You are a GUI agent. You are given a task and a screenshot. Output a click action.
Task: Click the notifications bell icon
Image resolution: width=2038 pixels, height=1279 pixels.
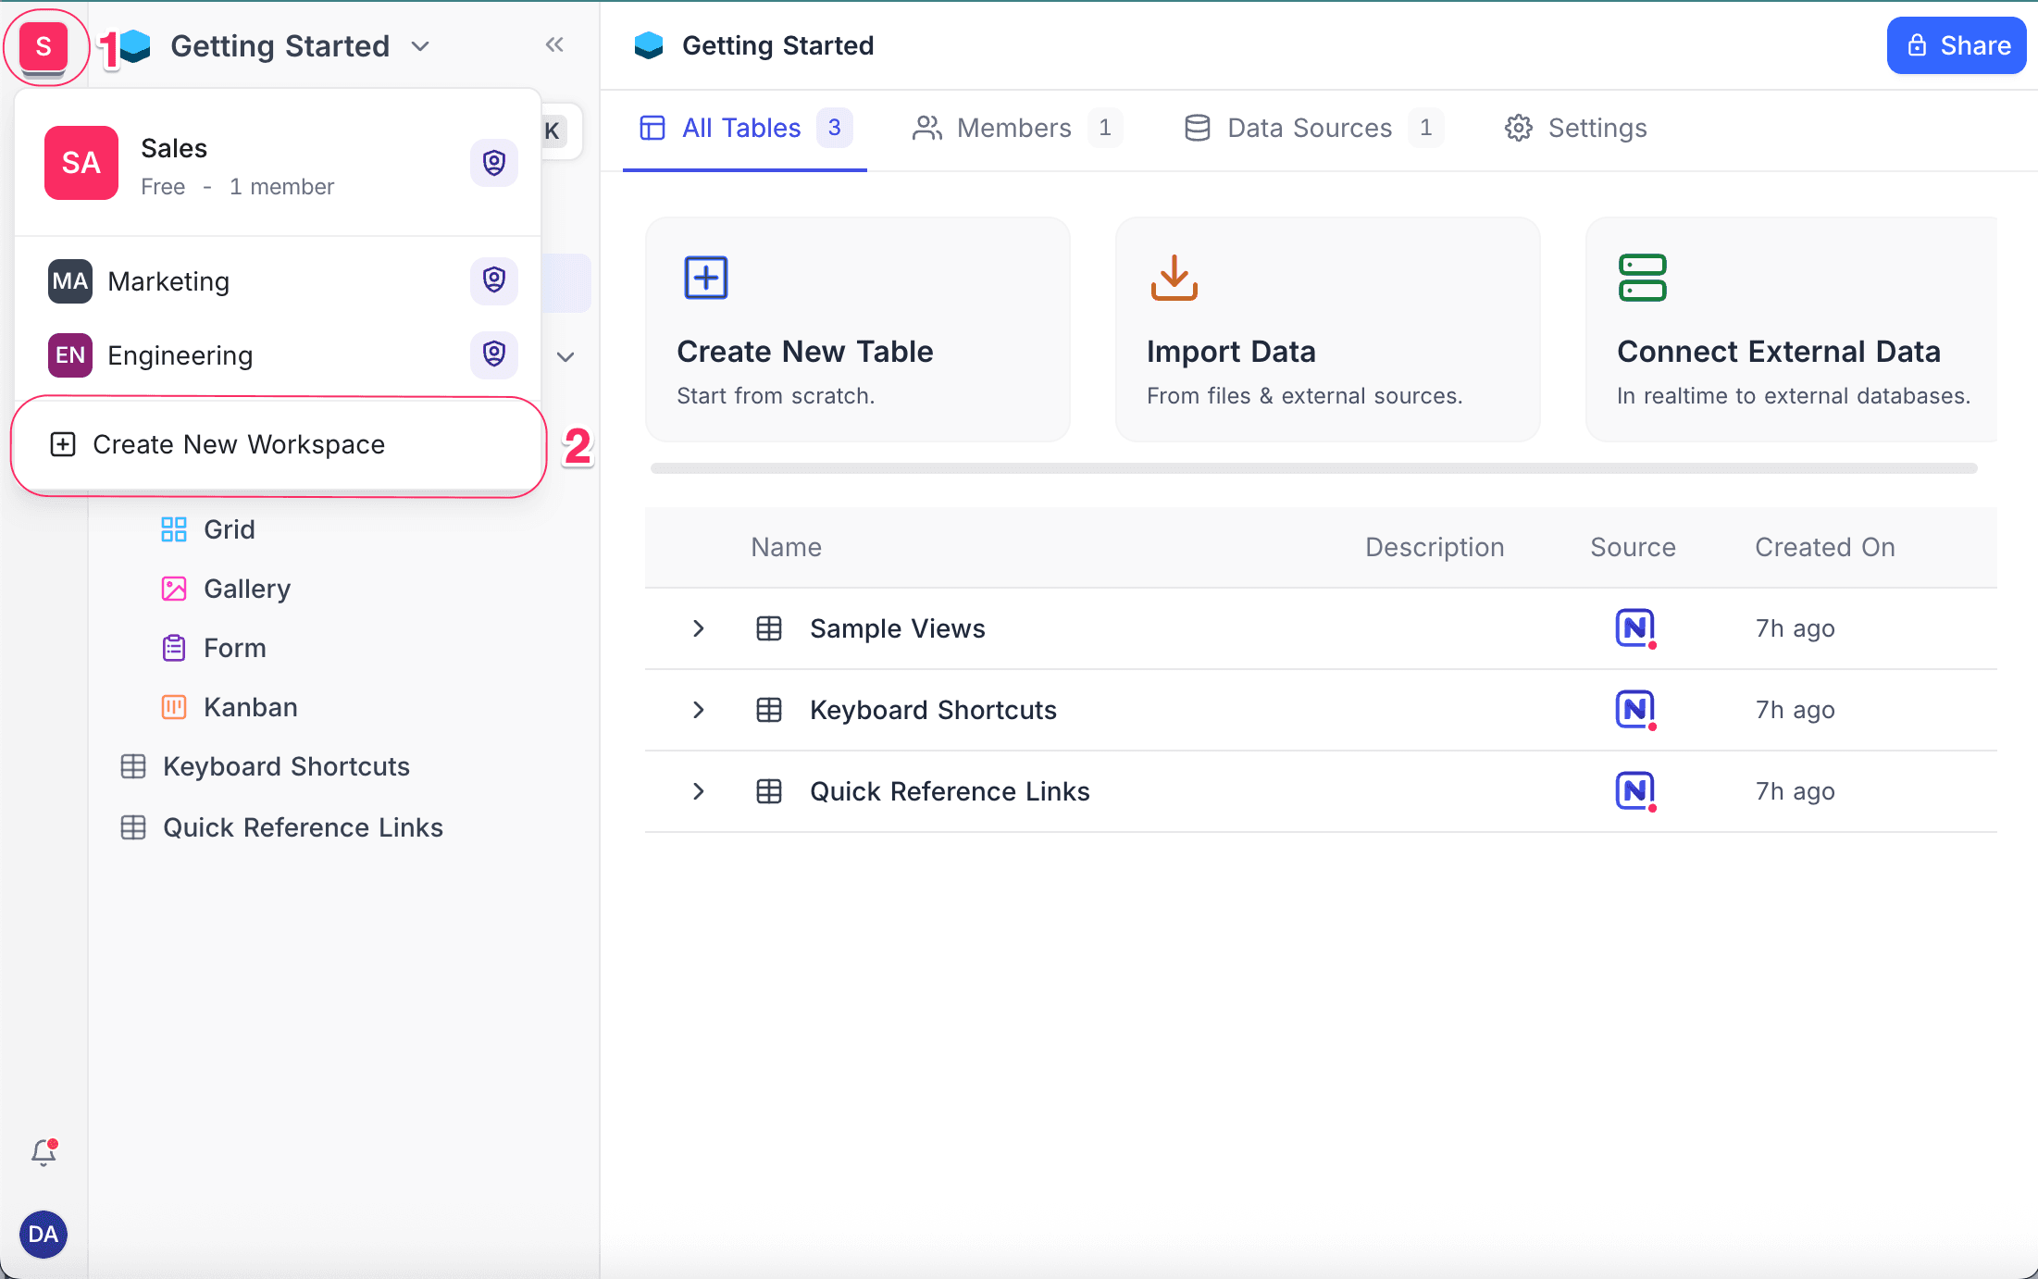43,1152
